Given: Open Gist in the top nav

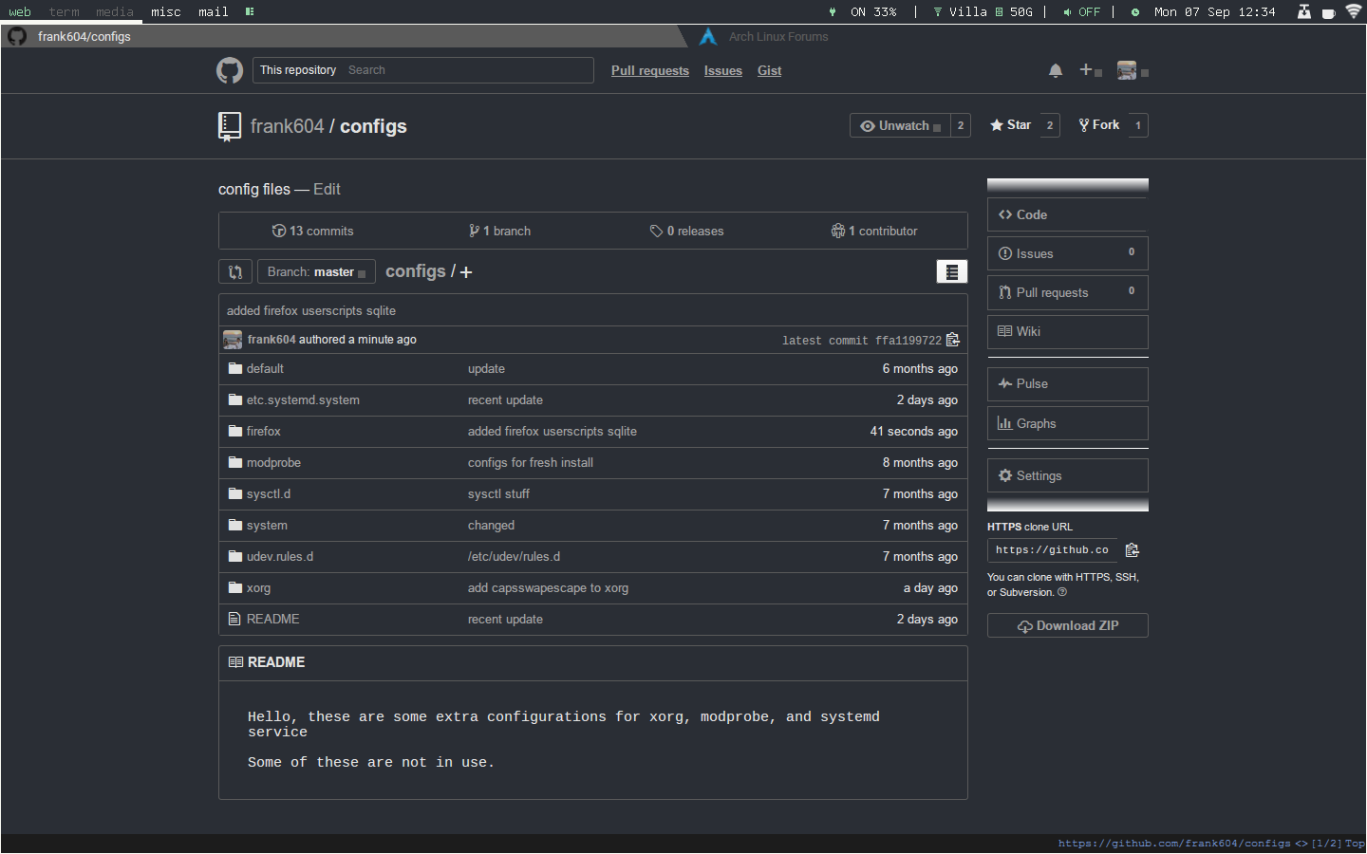Looking at the screenshot, I should [770, 71].
